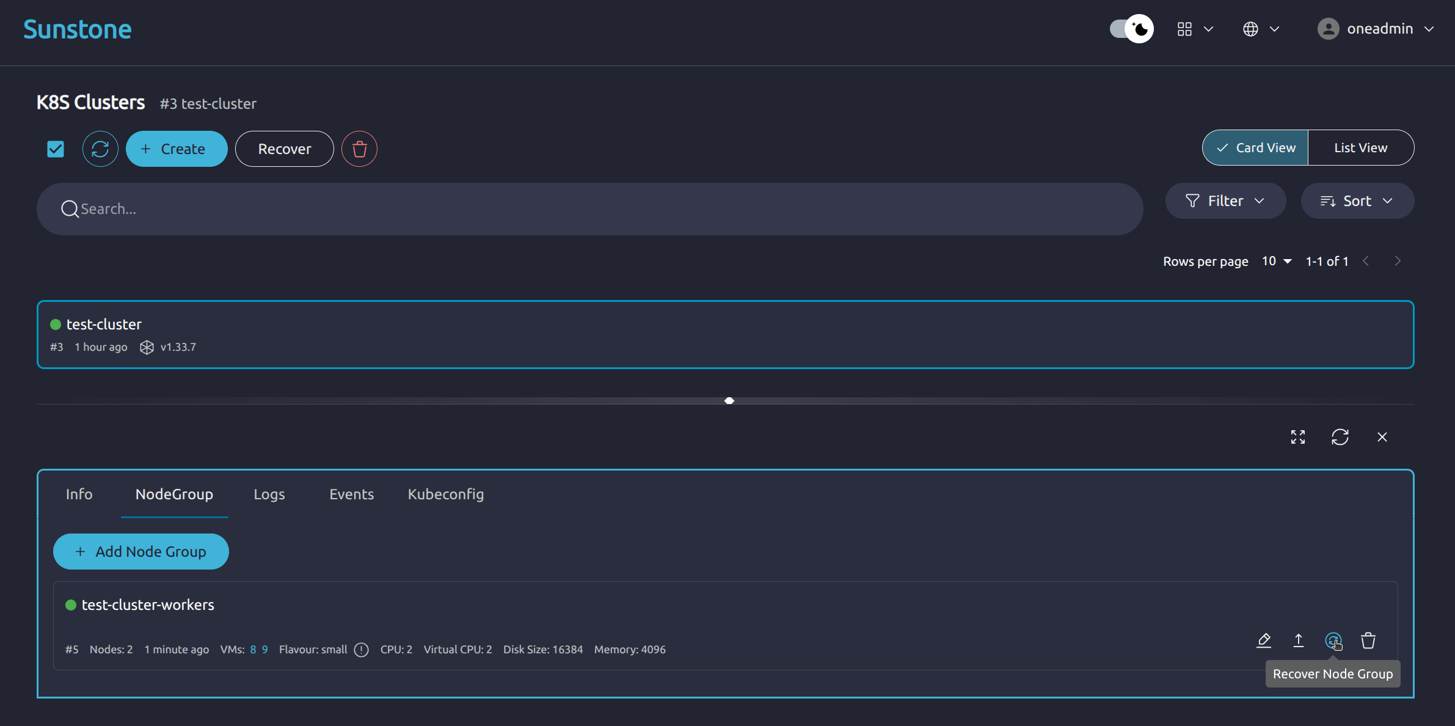
Task: Expand the details panel to fullscreen
Action: (x=1298, y=437)
